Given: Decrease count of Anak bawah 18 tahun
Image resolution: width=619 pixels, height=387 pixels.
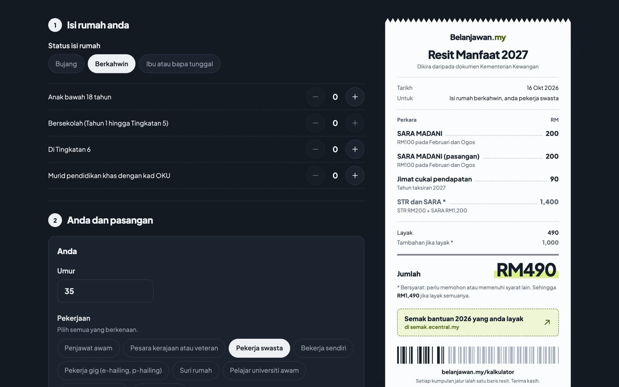Looking at the screenshot, I should coord(315,97).
